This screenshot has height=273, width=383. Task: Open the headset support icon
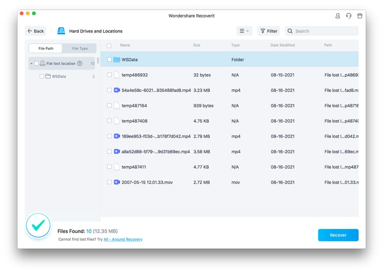click(x=349, y=16)
